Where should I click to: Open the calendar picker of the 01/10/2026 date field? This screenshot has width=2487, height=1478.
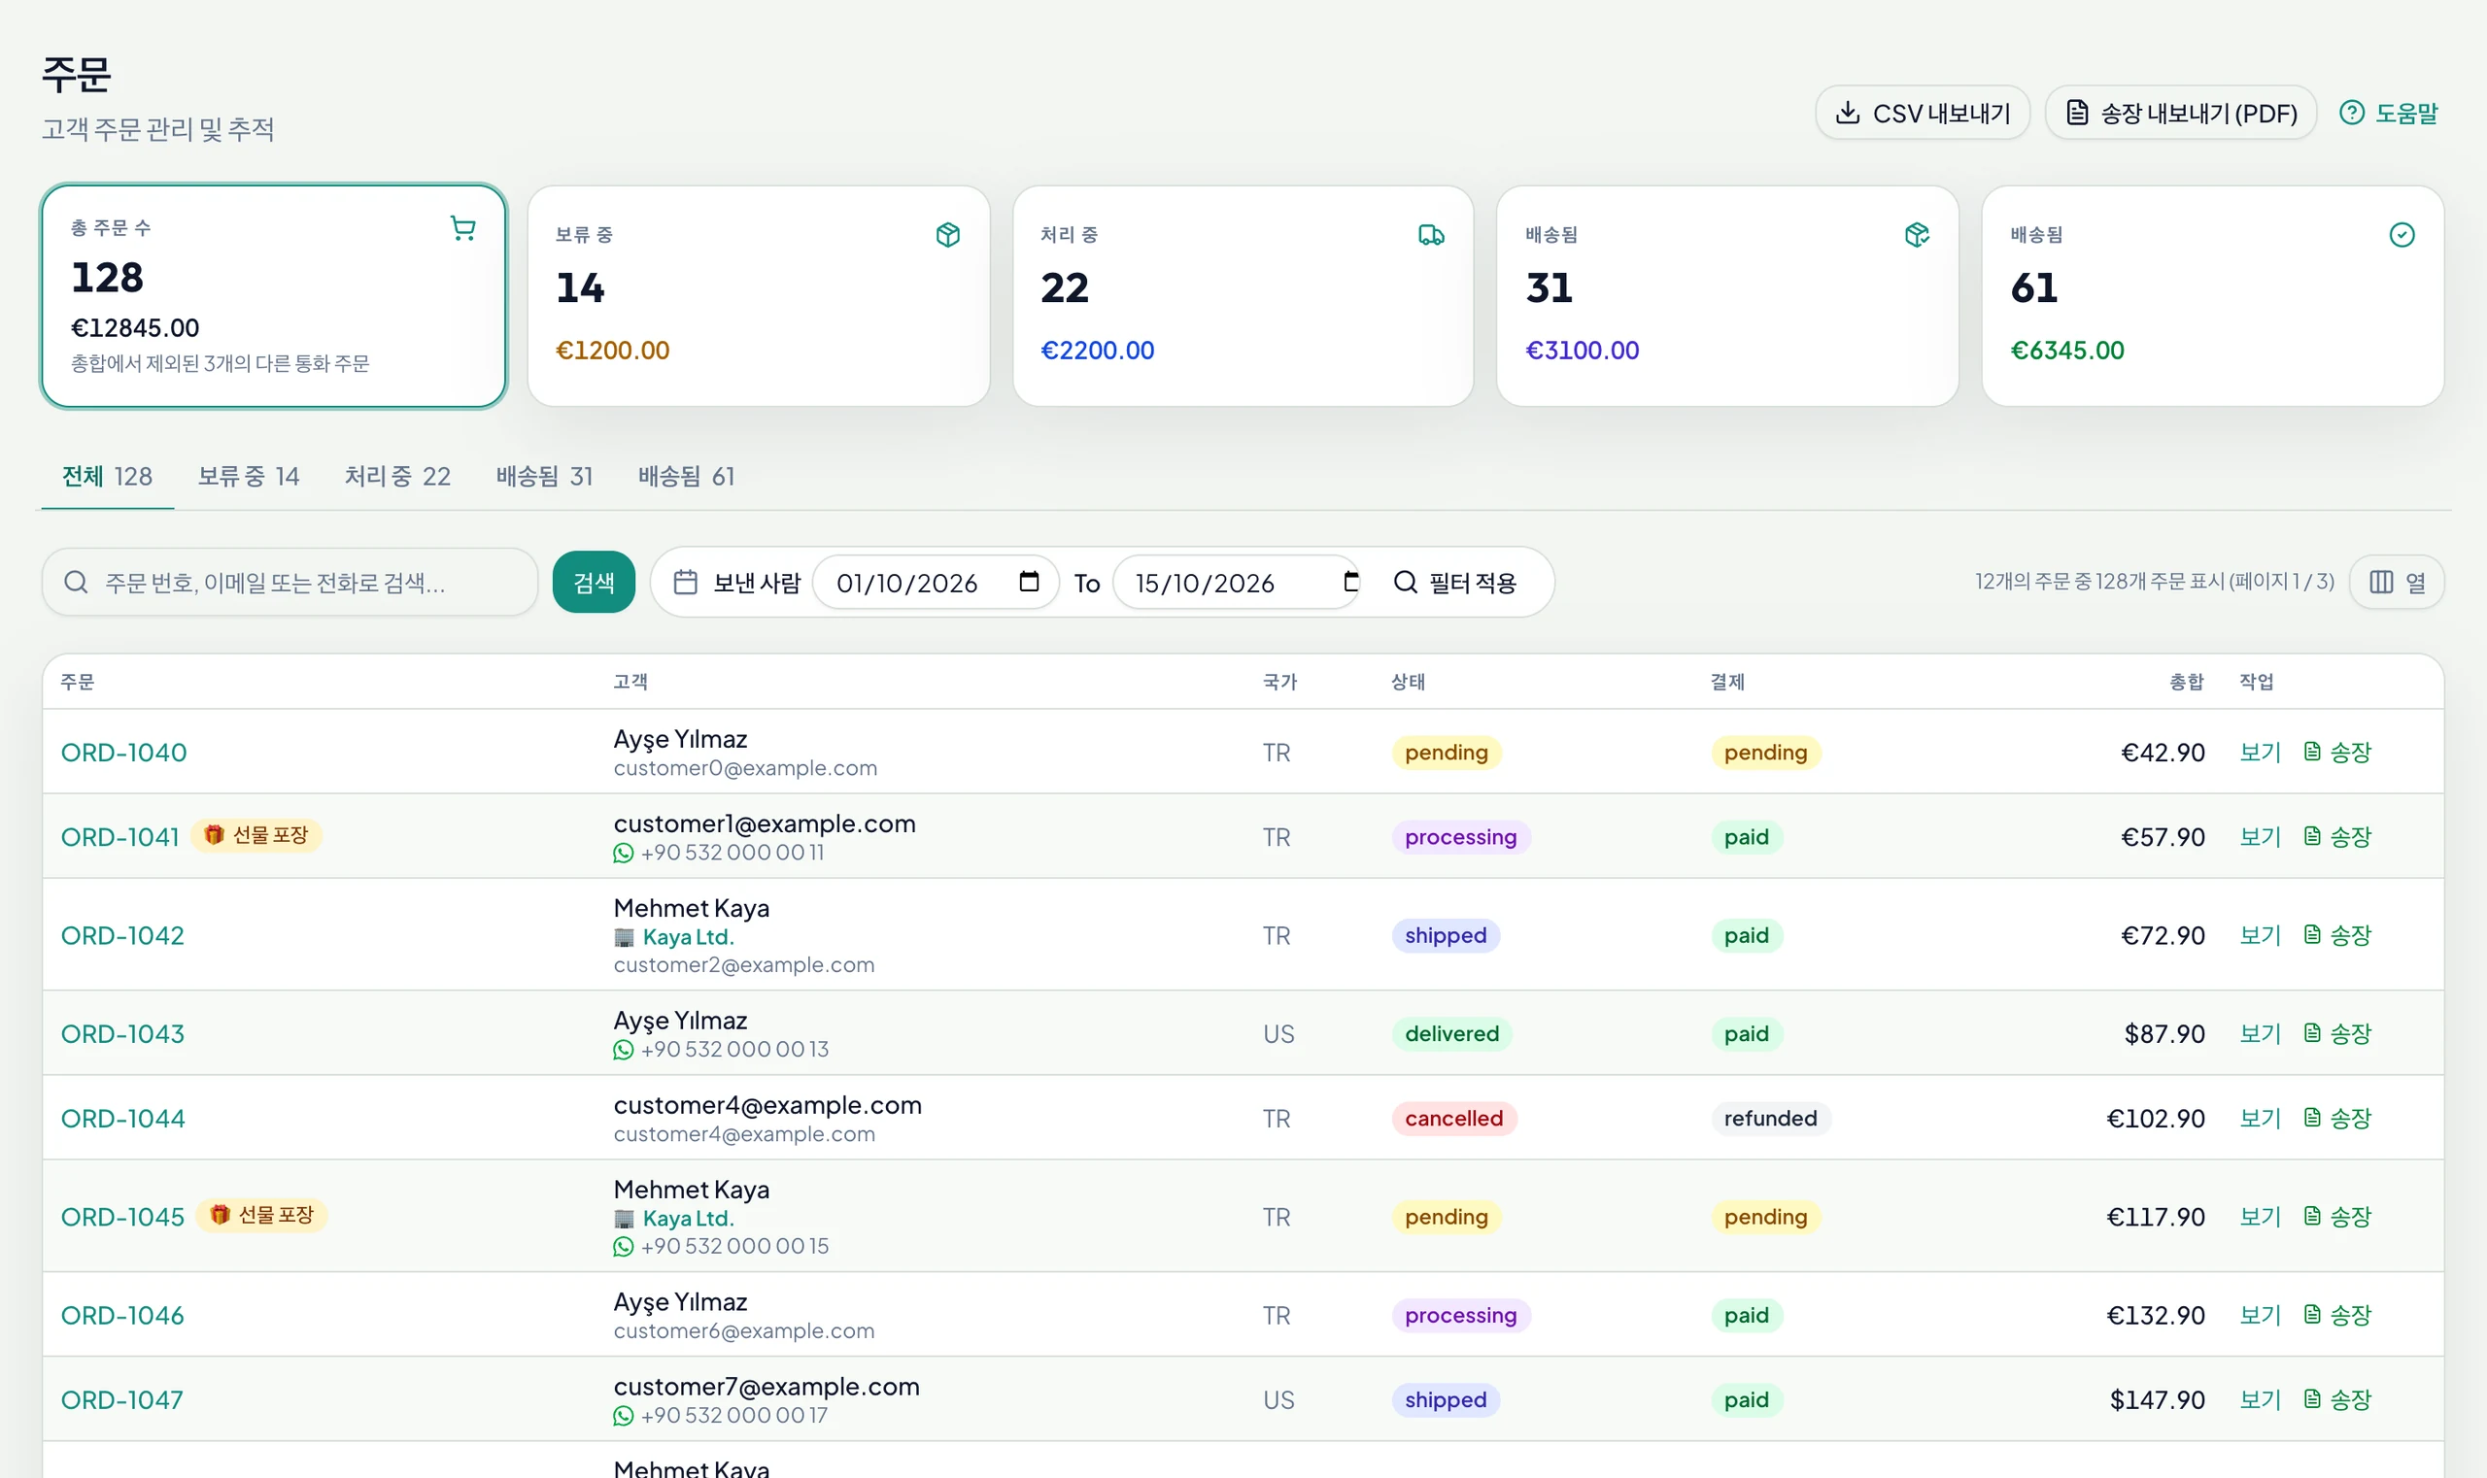click(x=1029, y=582)
